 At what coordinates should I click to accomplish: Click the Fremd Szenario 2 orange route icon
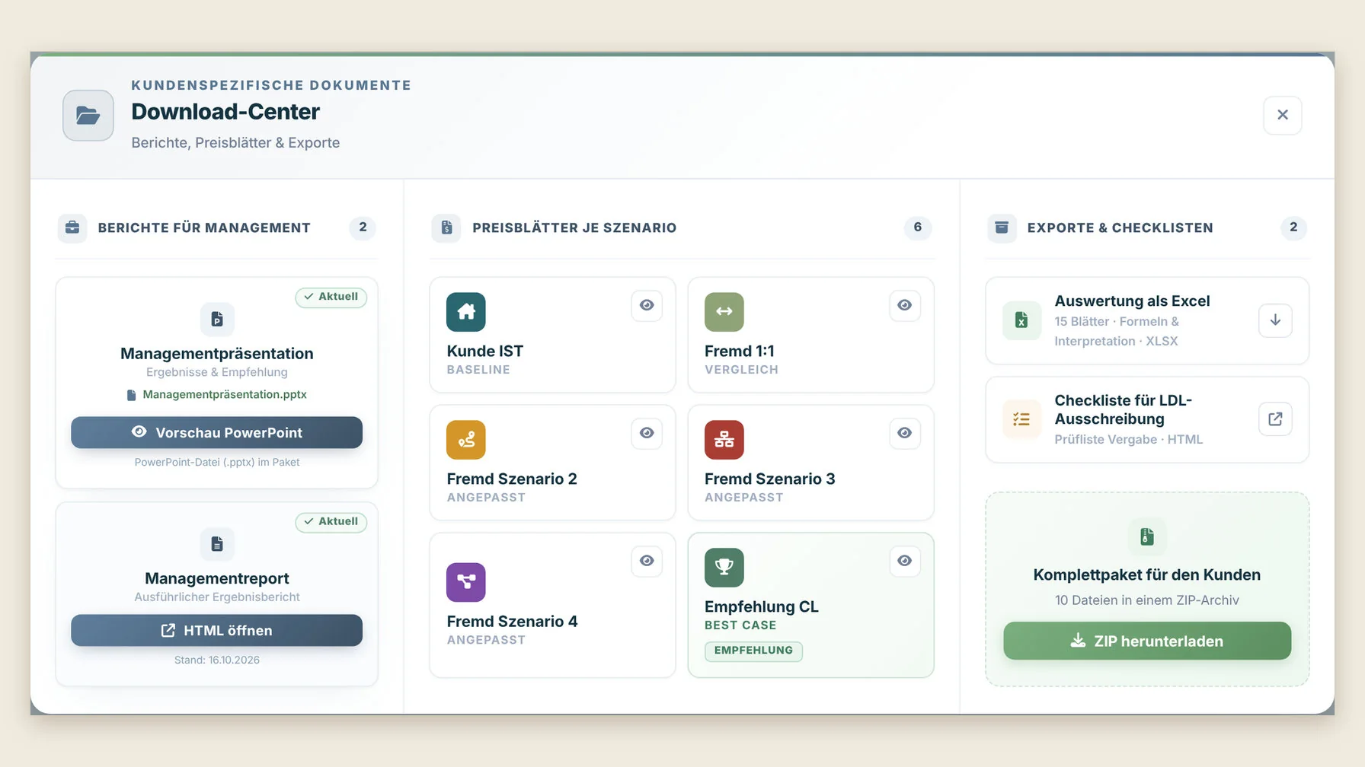pos(466,440)
